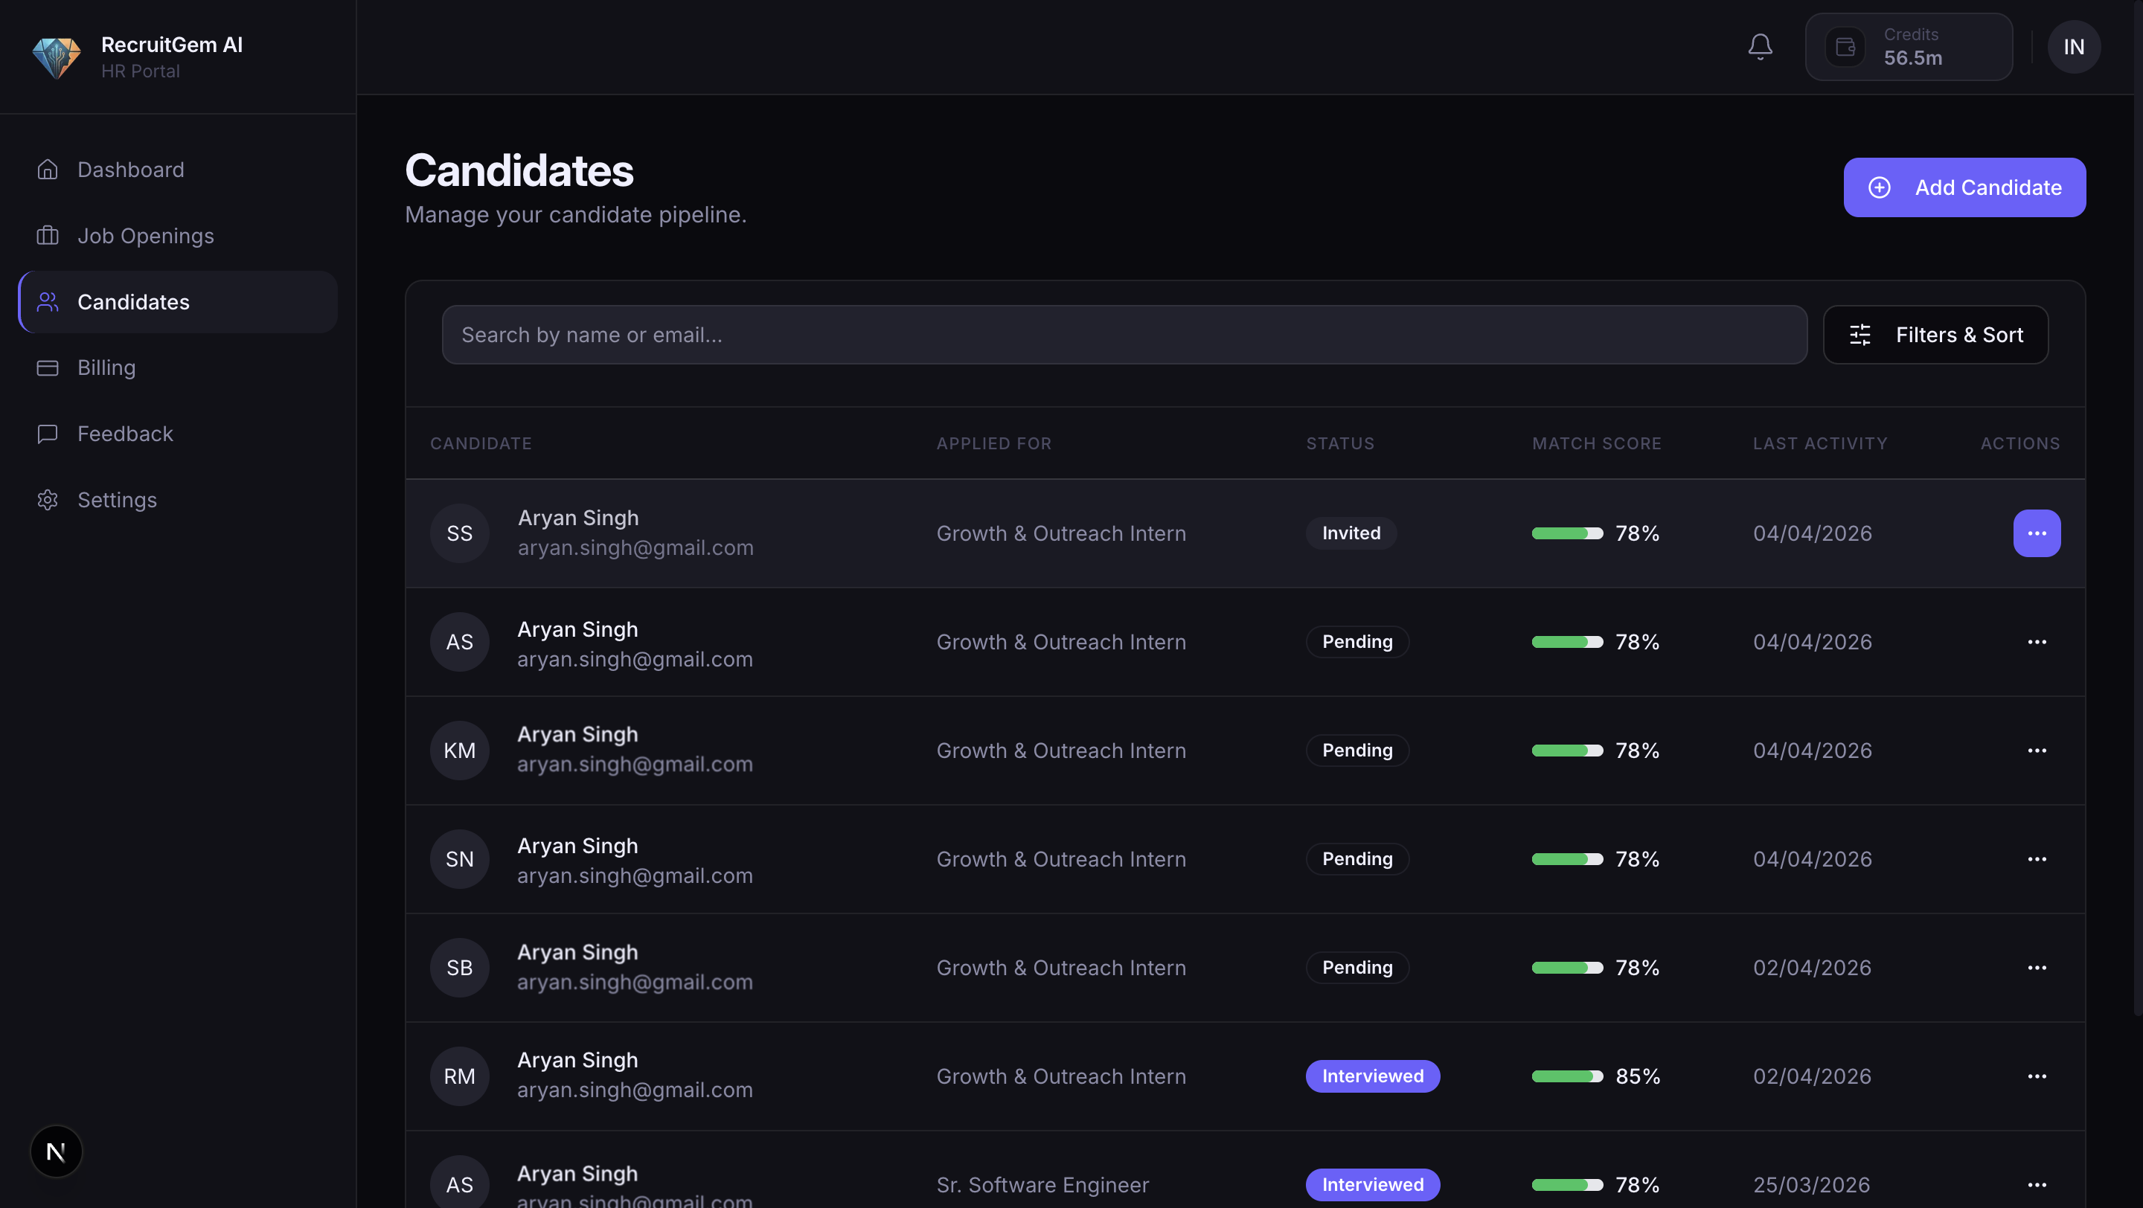This screenshot has height=1208, width=2143.
Task: Click the notification bell icon
Action: pos(1760,47)
